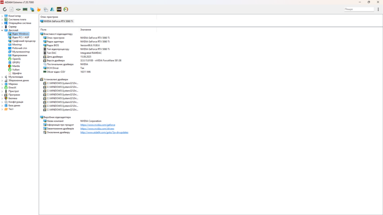Select Мультимонітор tree item
This screenshot has height=215, width=383.
click(21, 52)
